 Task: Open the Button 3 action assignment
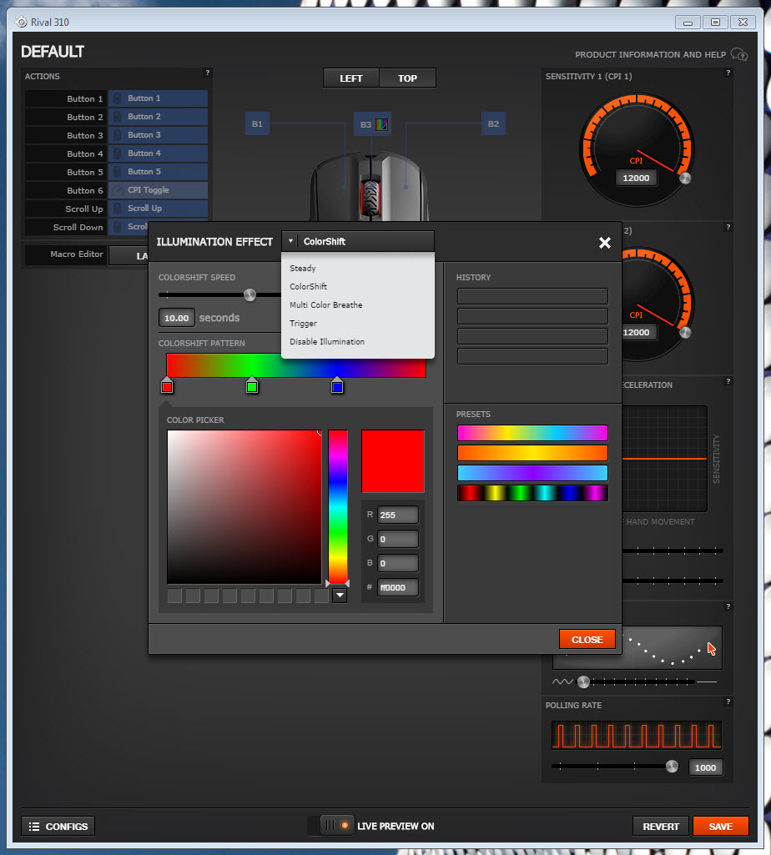click(x=159, y=135)
